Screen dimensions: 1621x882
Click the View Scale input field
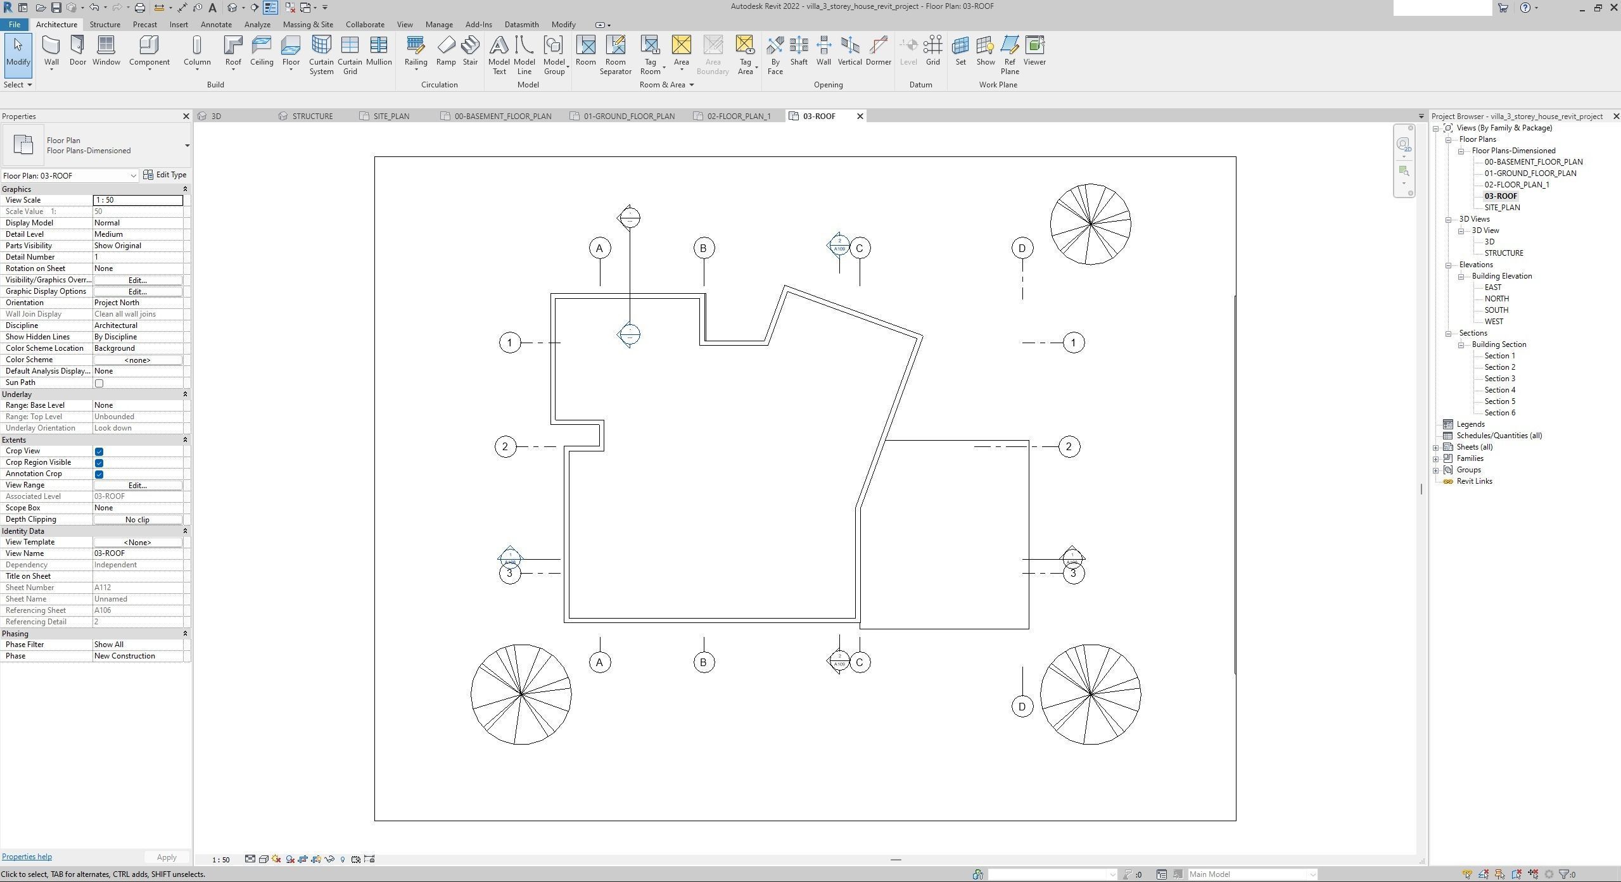[137, 200]
